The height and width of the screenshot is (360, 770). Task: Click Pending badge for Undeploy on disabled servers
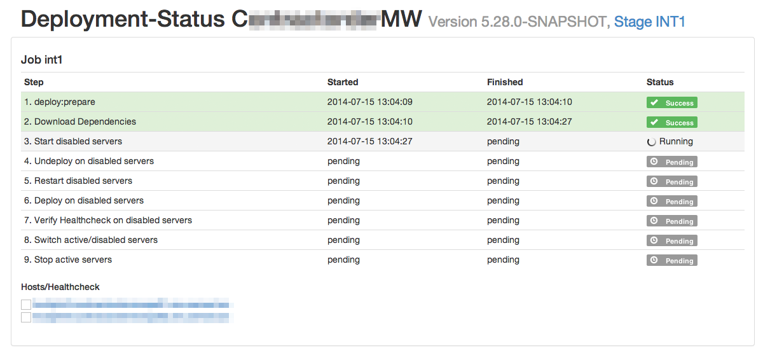pos(671,162)
